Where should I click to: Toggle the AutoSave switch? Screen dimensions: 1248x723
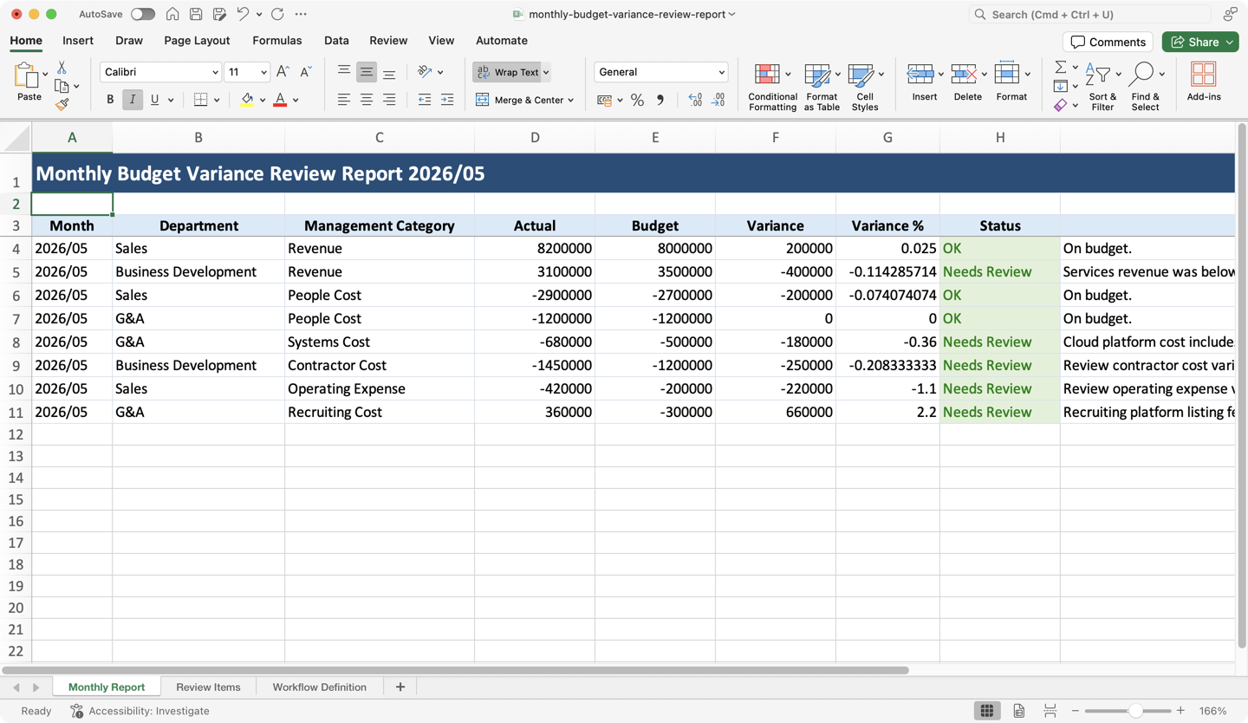point(143,14)
